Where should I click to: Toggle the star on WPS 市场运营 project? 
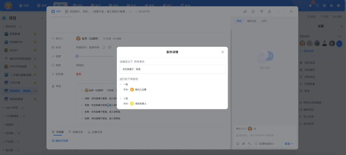coord(35,67)
